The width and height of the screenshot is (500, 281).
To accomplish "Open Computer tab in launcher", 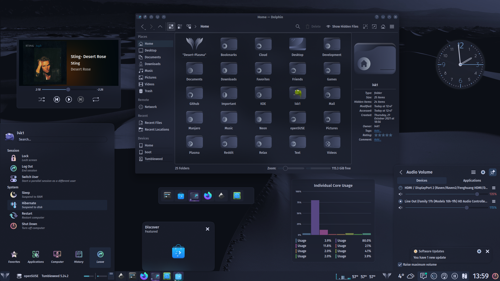I will point(57,257).
